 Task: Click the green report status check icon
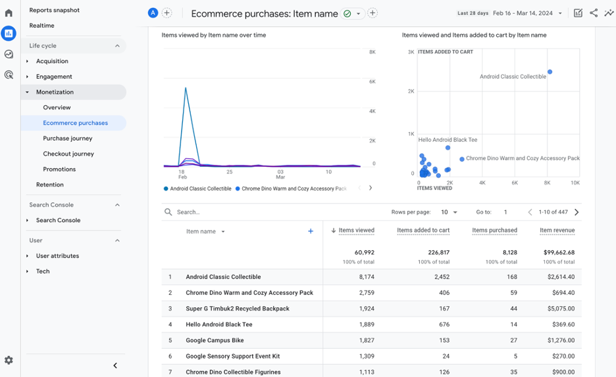coord(347,14)
